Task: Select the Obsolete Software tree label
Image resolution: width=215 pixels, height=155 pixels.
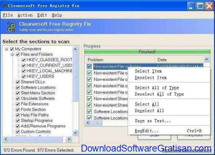Action: (38, 98)
